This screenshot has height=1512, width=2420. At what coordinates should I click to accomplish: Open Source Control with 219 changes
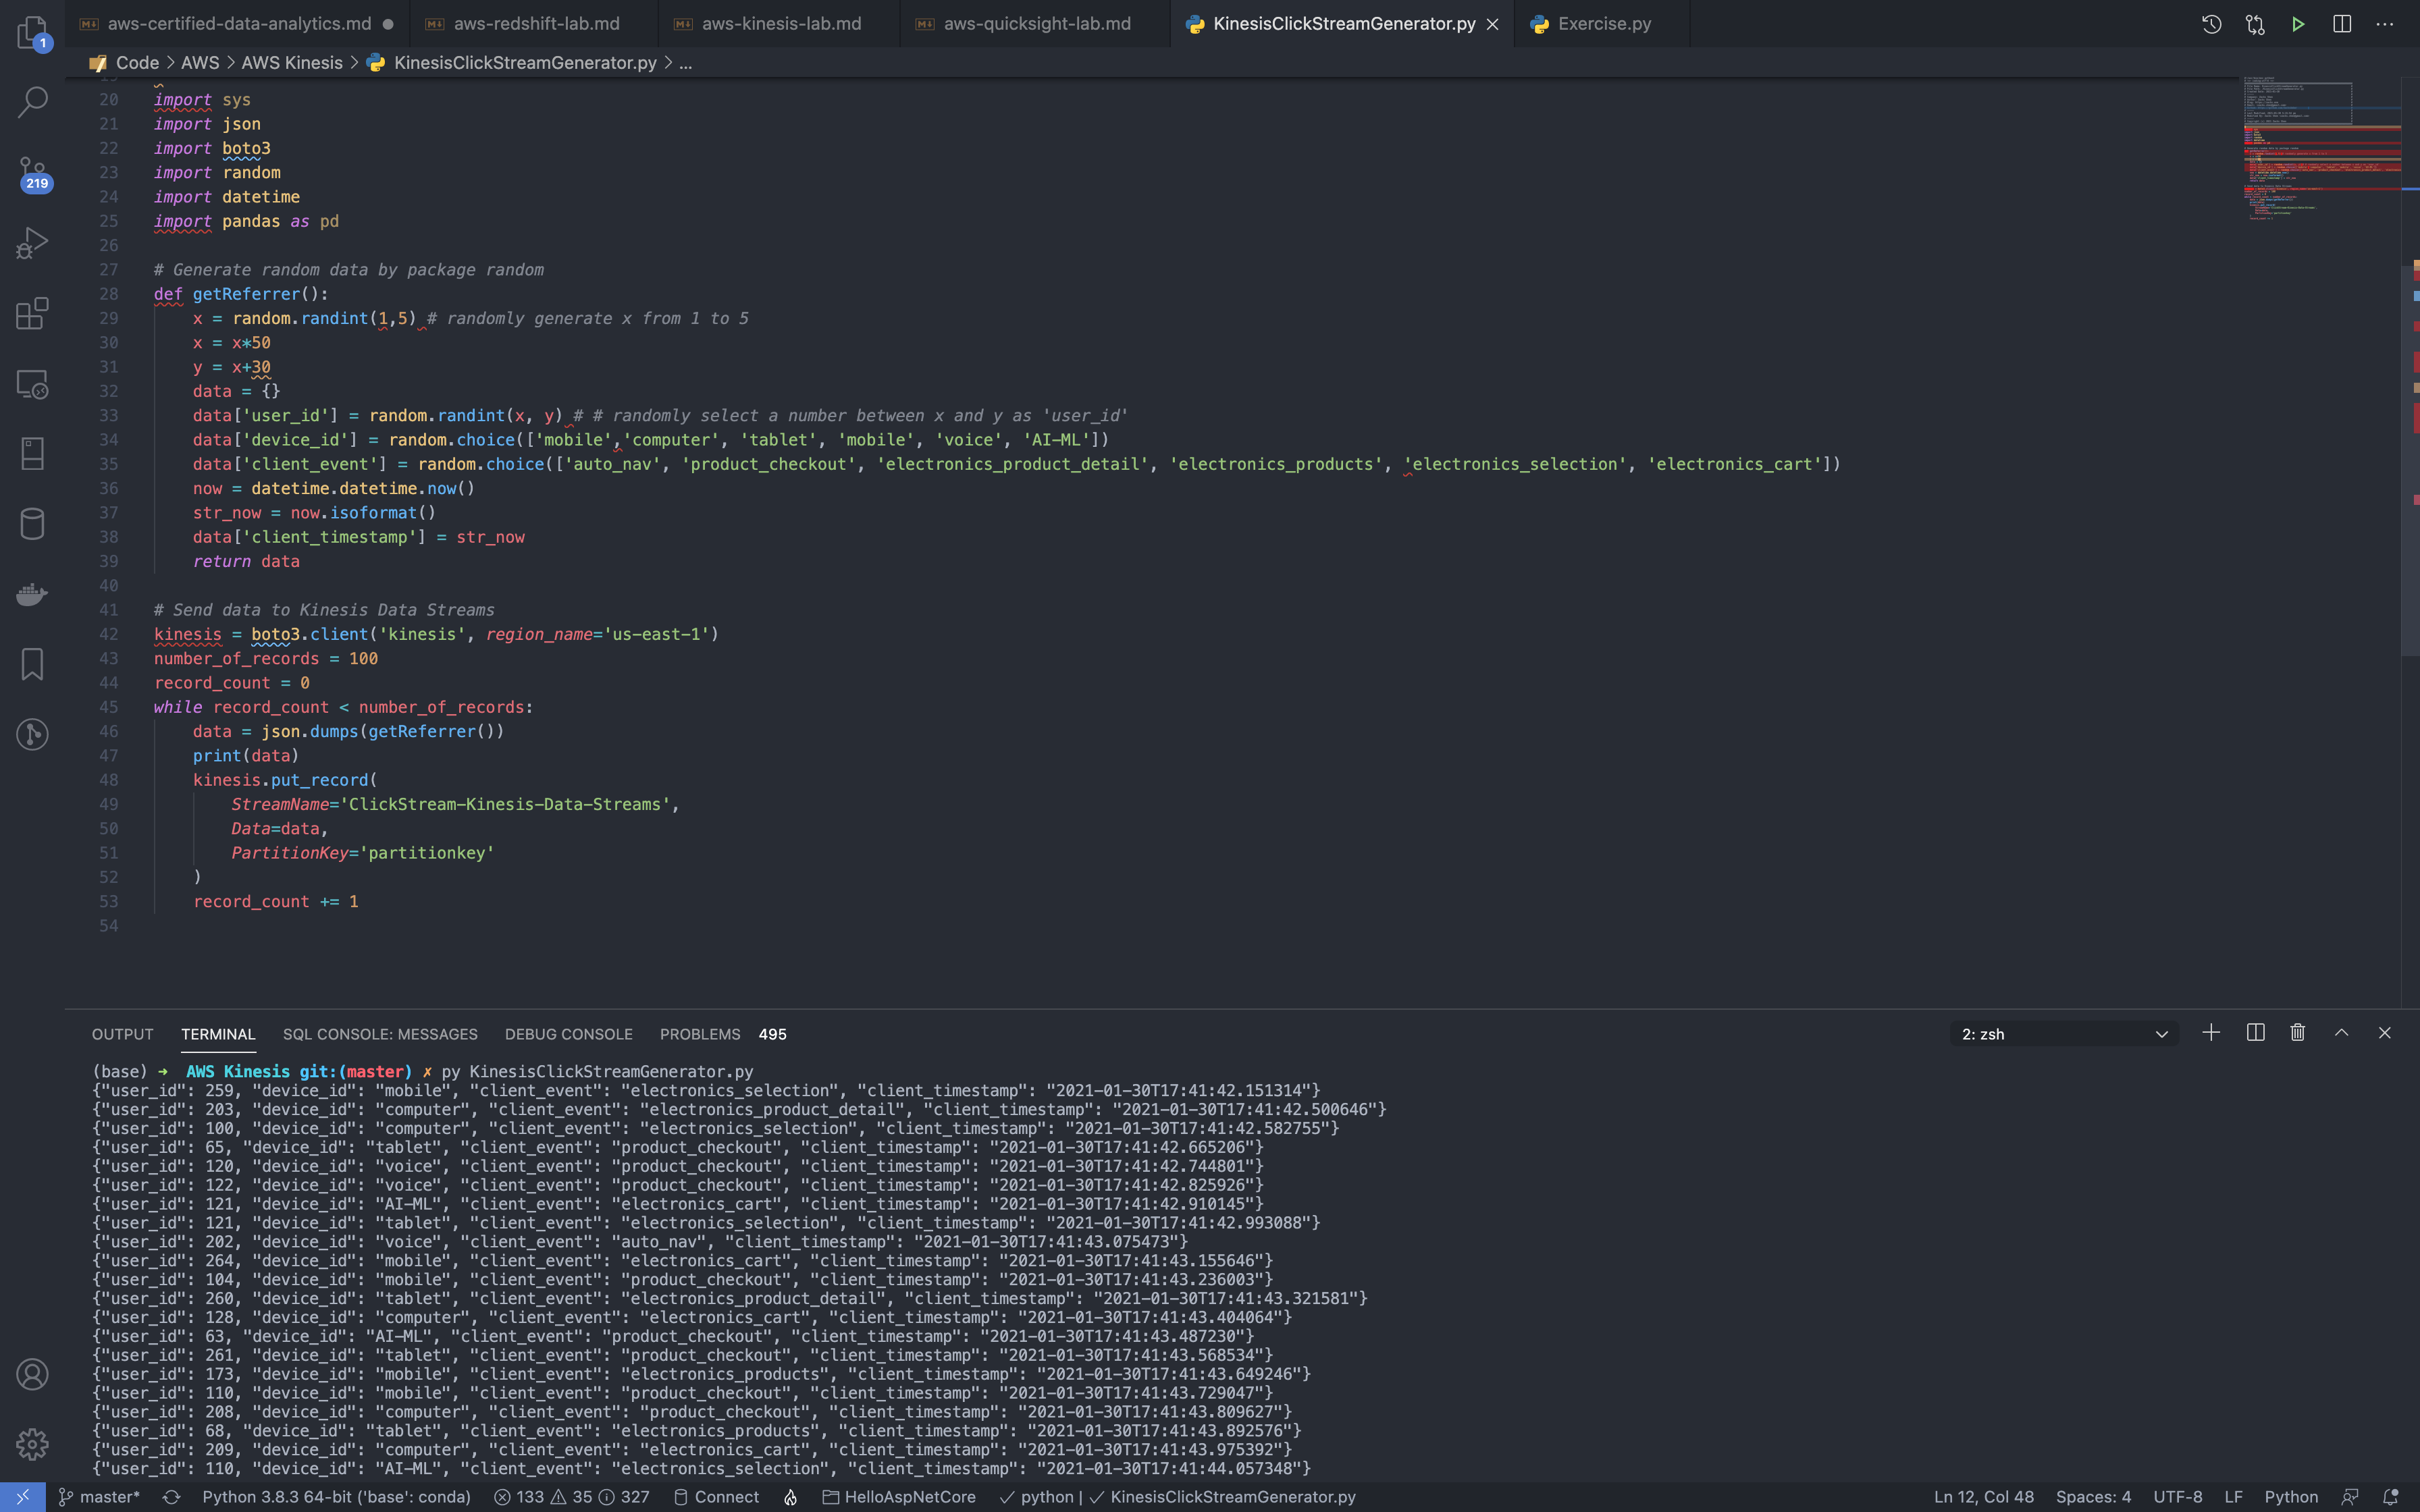tap(32, 172)
